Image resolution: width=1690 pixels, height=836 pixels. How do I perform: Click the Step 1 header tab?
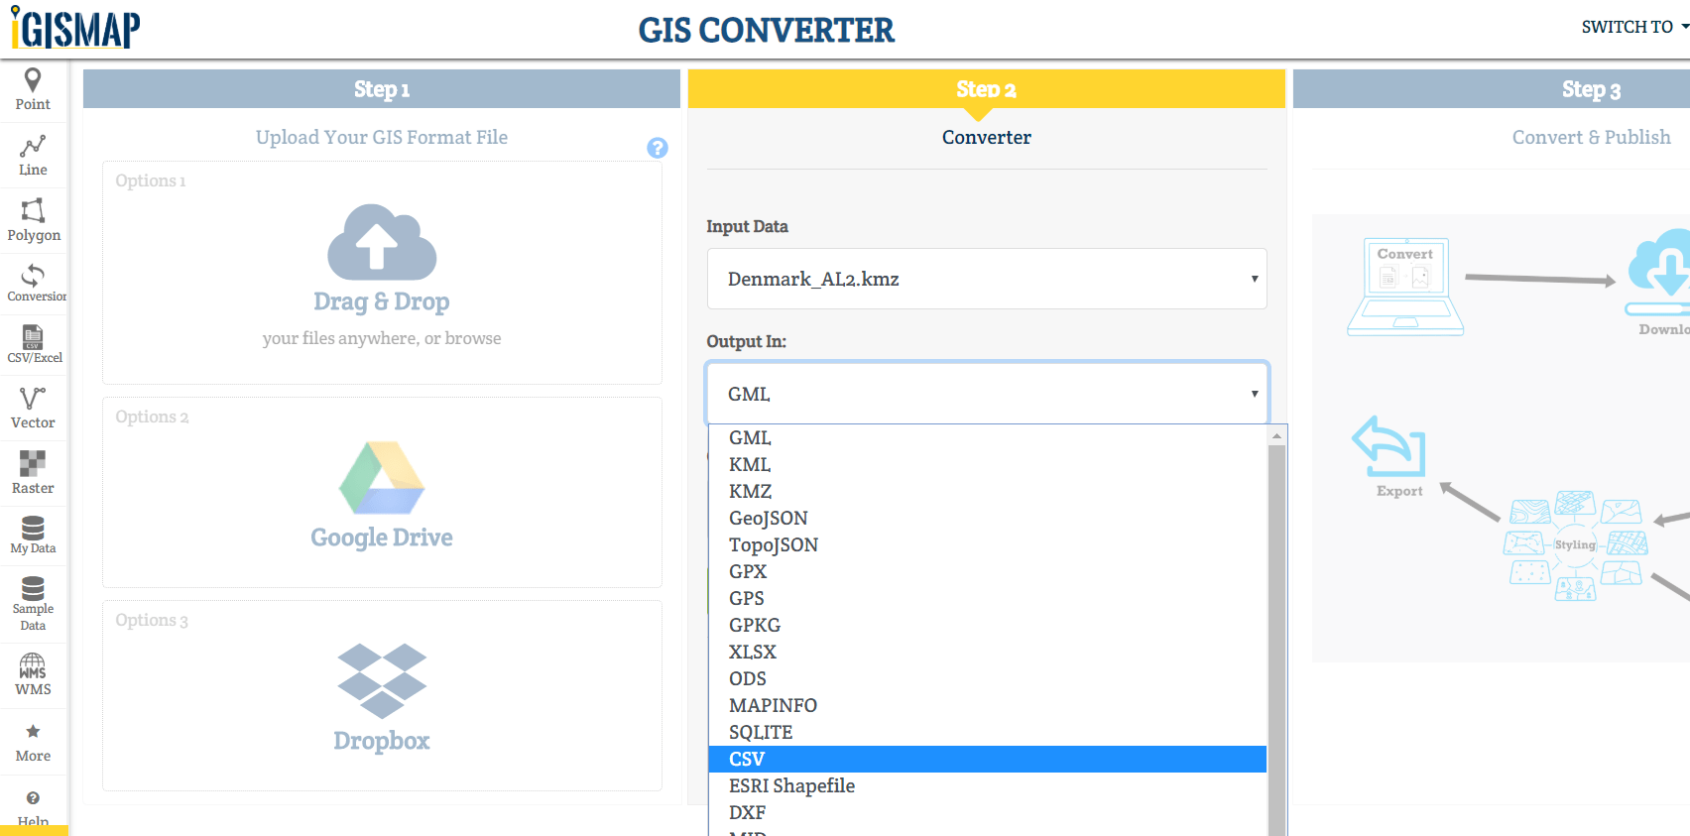382,89
